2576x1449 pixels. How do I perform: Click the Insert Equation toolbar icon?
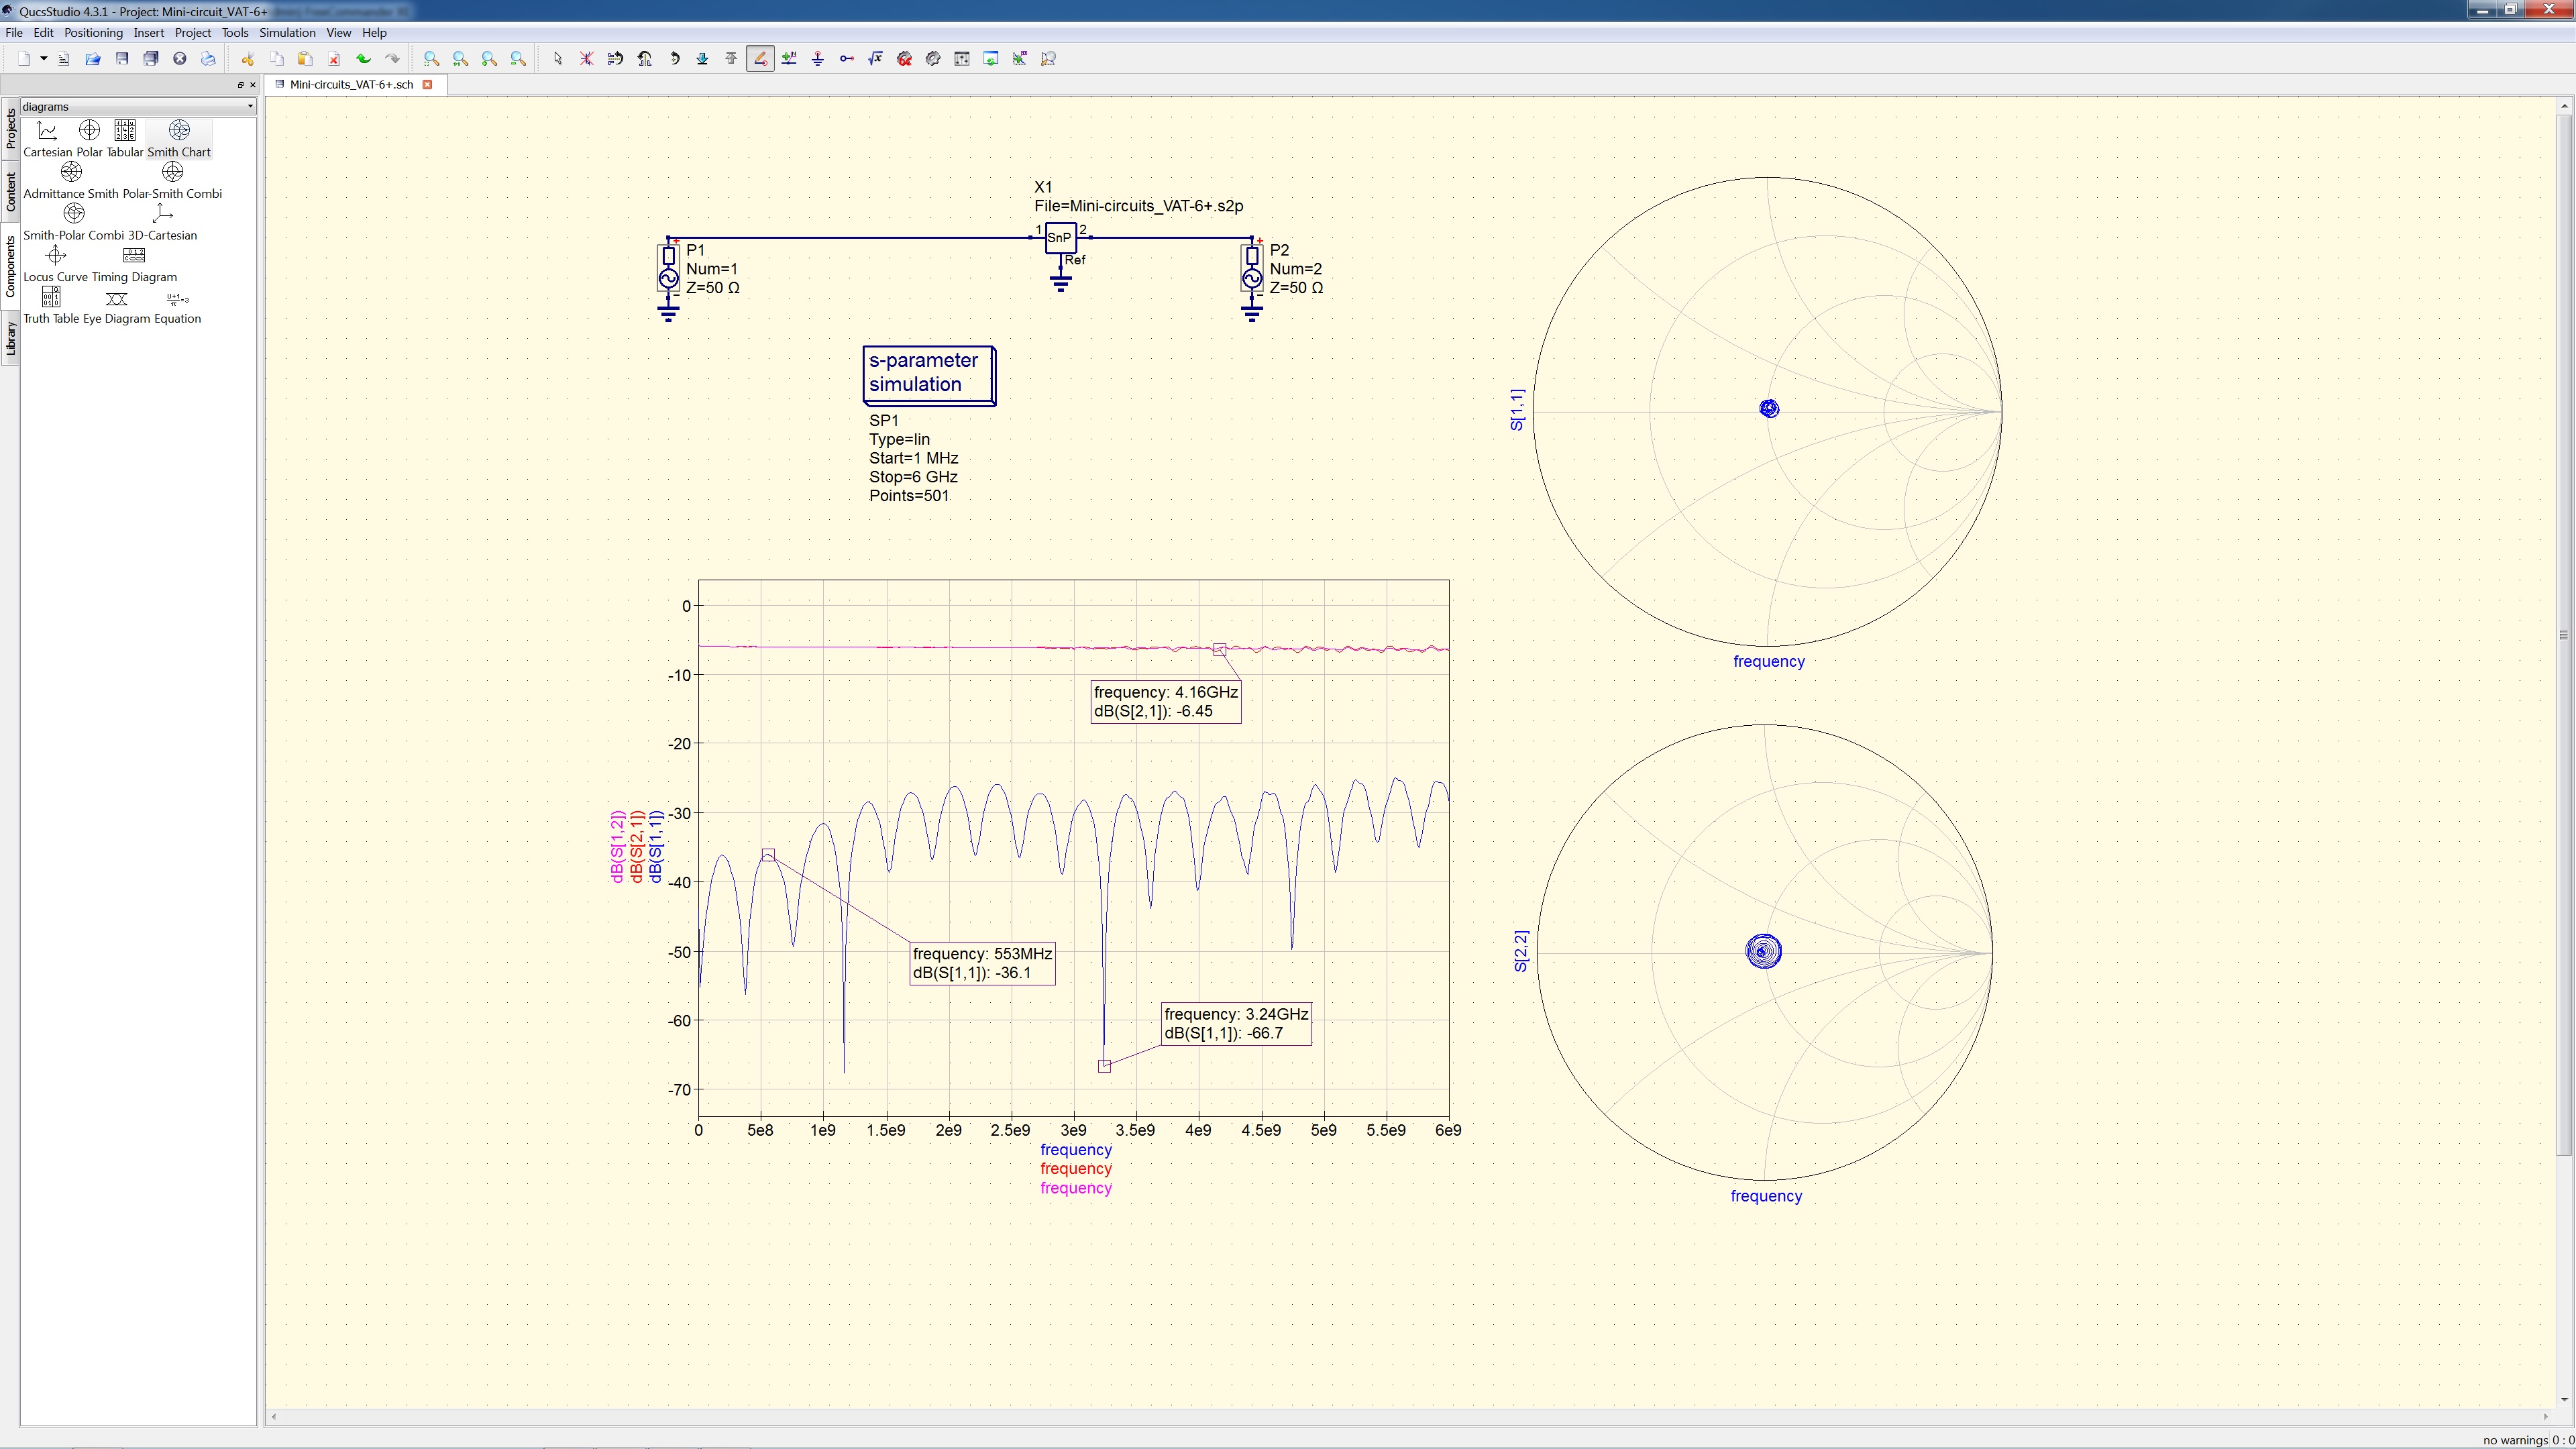[875, 59]
